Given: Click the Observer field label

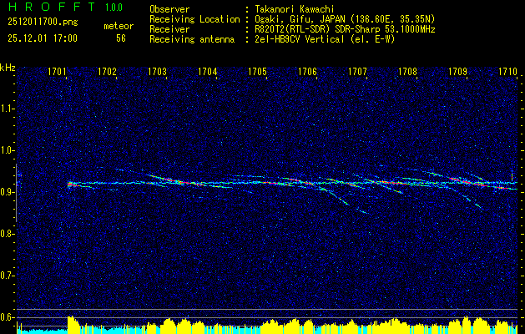Looking at the screenshot, I should point(169,10).
